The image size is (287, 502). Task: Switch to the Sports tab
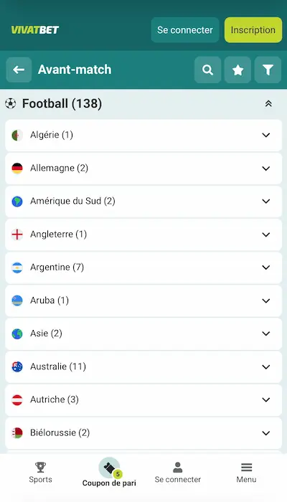tap(40, 473)
